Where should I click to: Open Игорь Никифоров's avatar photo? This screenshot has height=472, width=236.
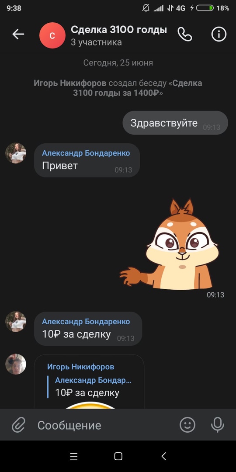(x=16, y=364)
